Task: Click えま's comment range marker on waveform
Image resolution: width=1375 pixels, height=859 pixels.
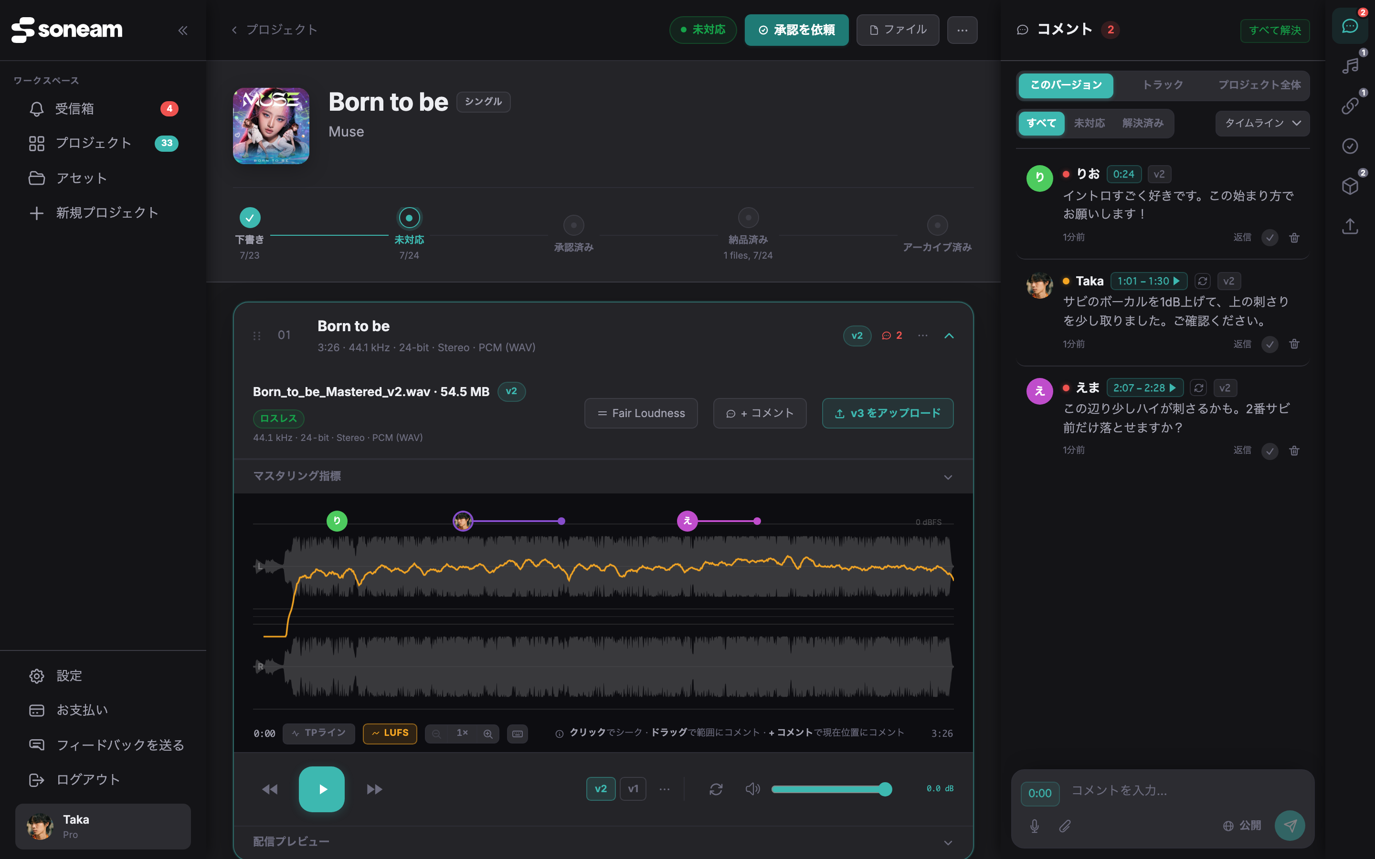Action: click(x=687, y=521)
